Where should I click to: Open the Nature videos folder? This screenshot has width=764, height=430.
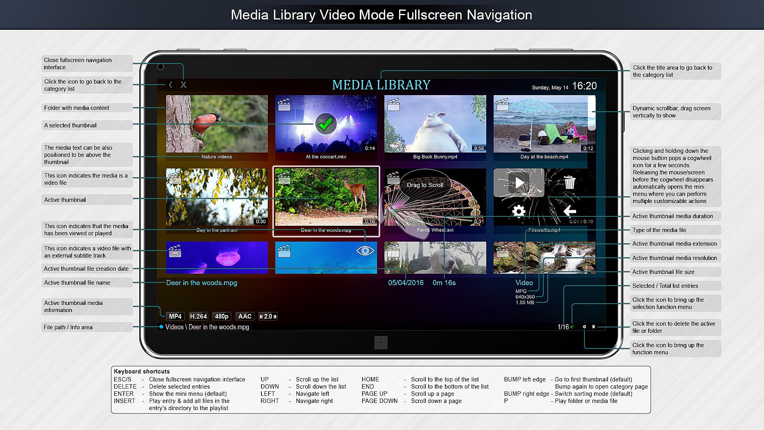(x=216, y=124)
